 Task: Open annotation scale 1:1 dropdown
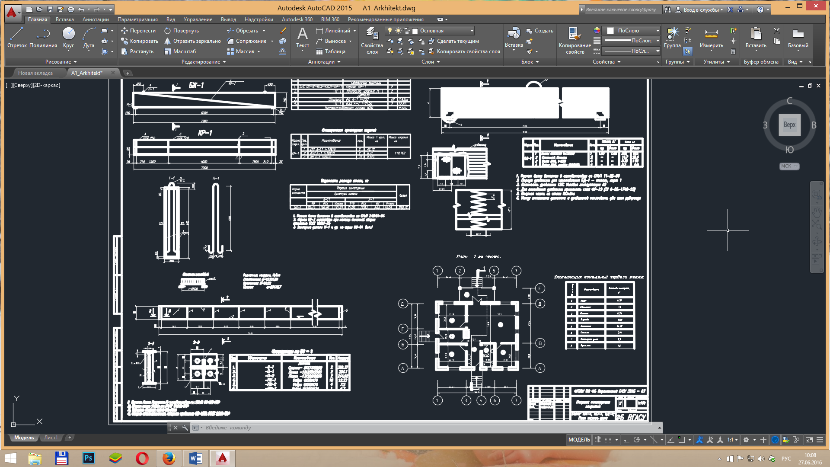click(732, 440)
